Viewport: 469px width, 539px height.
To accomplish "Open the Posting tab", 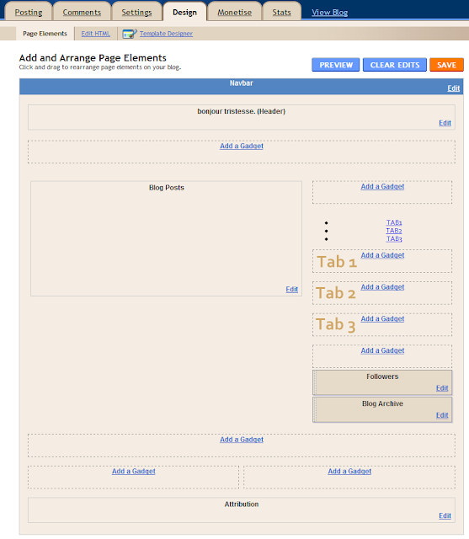I will click(x=29, y=13).
